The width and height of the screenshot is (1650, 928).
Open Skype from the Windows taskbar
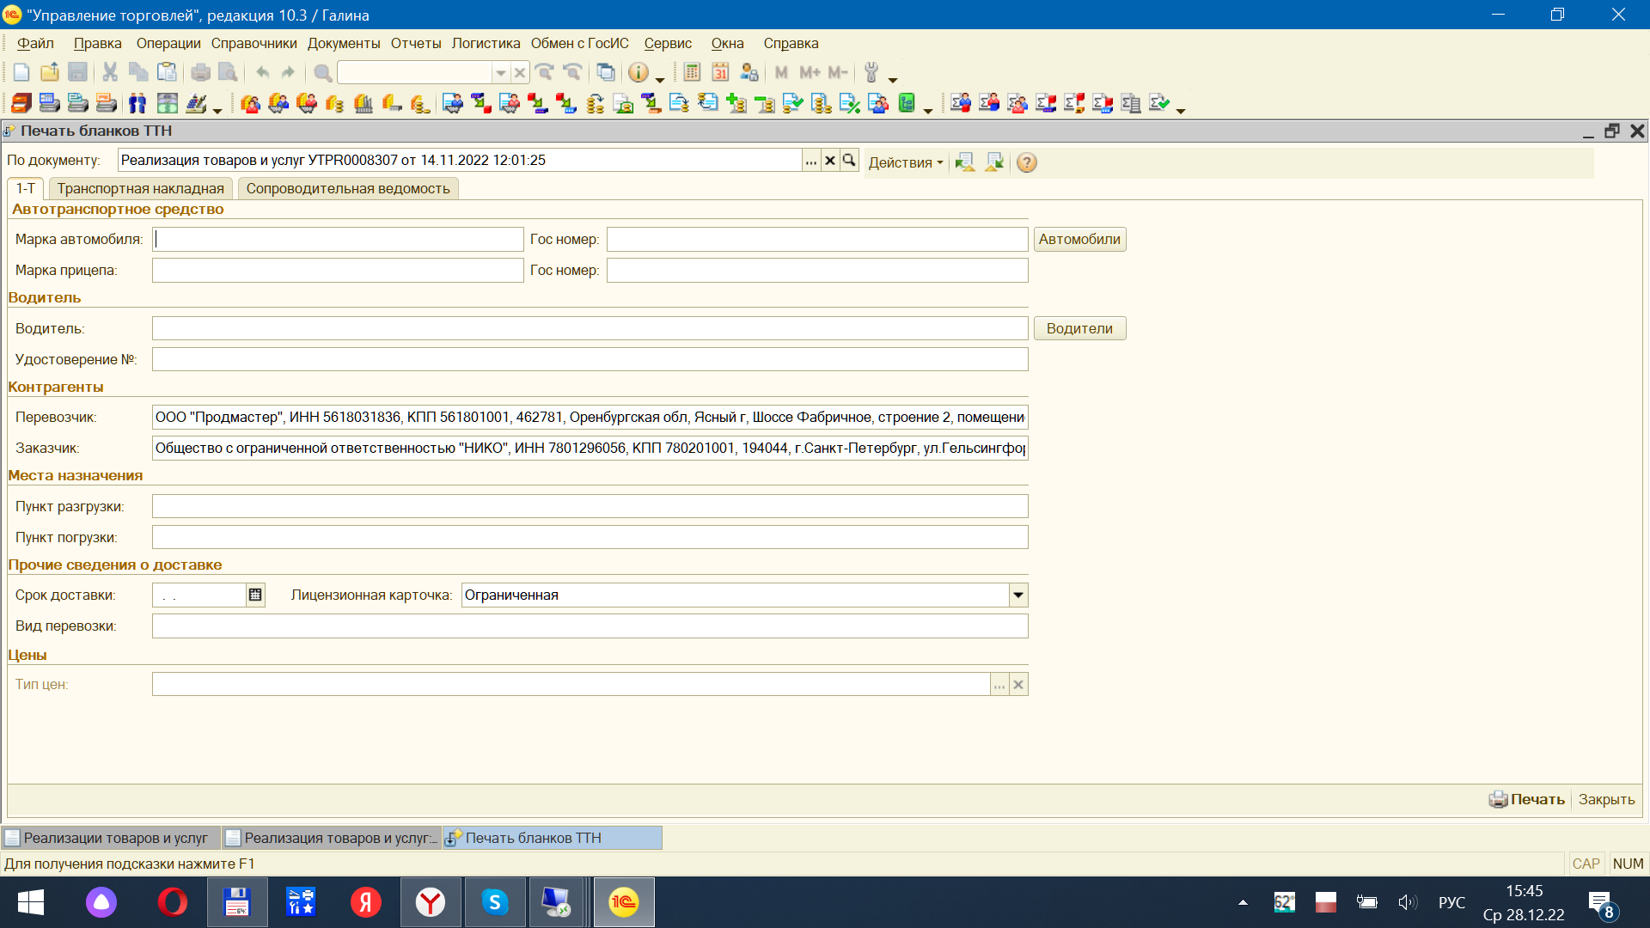494,902
